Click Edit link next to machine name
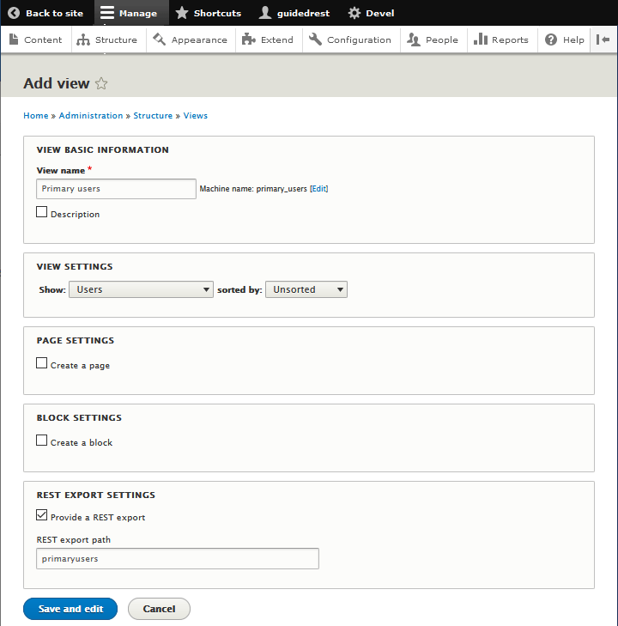Screen dimensions: 618x626 (x=318, y=189)
